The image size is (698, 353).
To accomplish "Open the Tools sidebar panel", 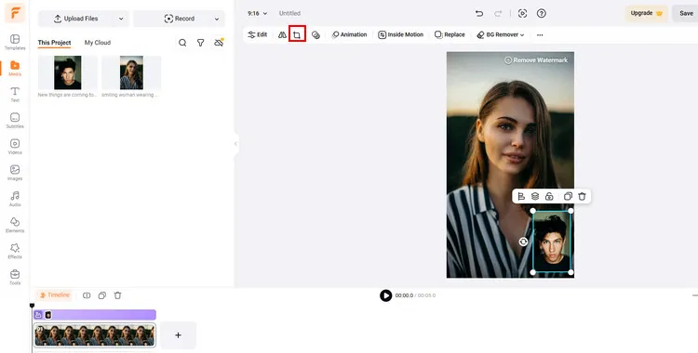I will pos(15,277).
